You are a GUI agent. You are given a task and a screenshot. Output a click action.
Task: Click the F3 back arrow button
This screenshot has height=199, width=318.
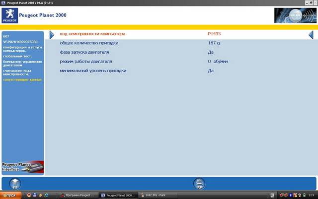pyautogui.click(x=15, y=184)
